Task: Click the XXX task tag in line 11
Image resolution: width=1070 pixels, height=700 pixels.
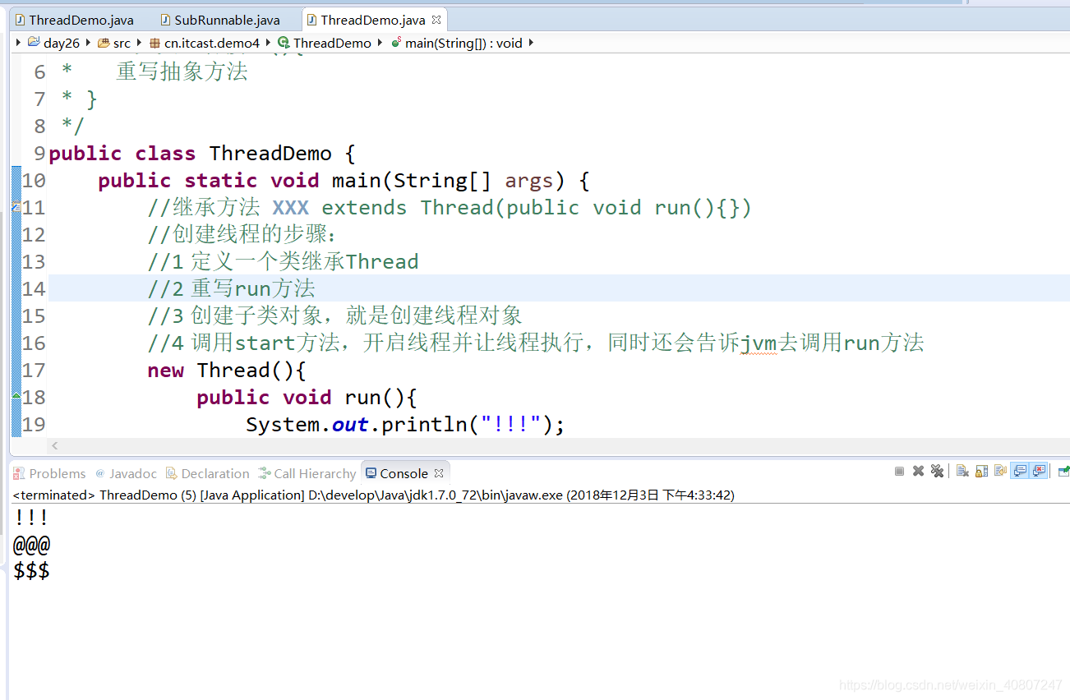Action: tap(290, 208)
